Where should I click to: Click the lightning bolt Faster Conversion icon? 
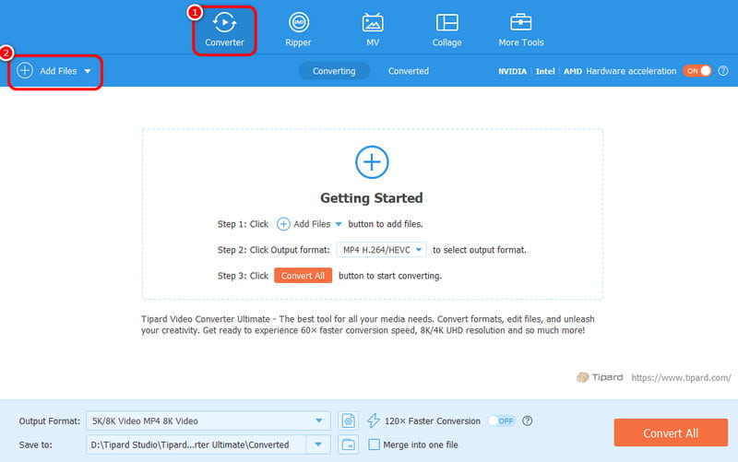pos(374,421)
